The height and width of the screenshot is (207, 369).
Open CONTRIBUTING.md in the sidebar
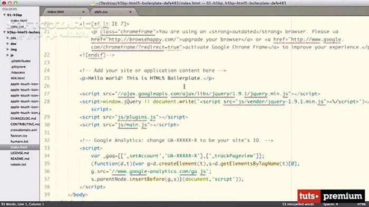tap(25, 124)
